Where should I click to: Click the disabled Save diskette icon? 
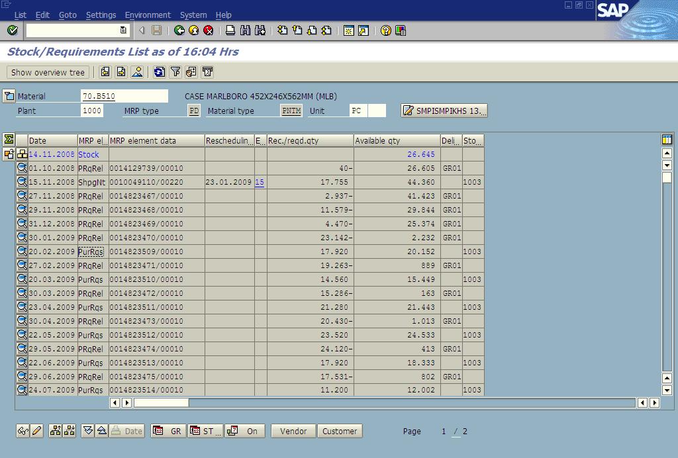156,30
